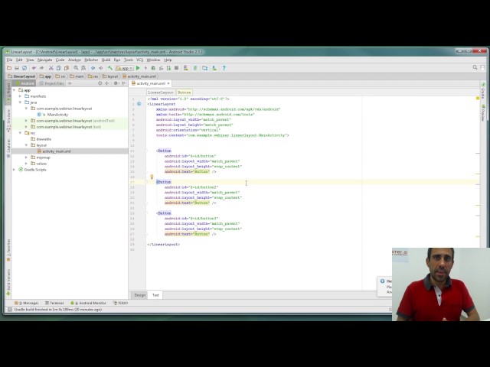Click the Sync Project with Gradle icon
Viewport: 490px width, 367px height.
[195, 68]
